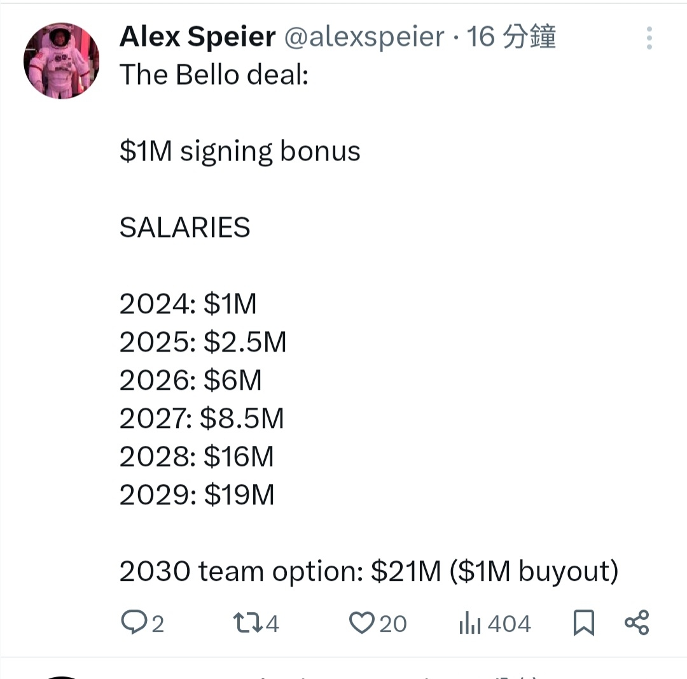This screenshot has height=679, width=687.
Task: Click the 404 views count
Action: [510, 624]
